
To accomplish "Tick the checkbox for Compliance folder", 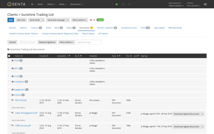I will coord(9,82).
